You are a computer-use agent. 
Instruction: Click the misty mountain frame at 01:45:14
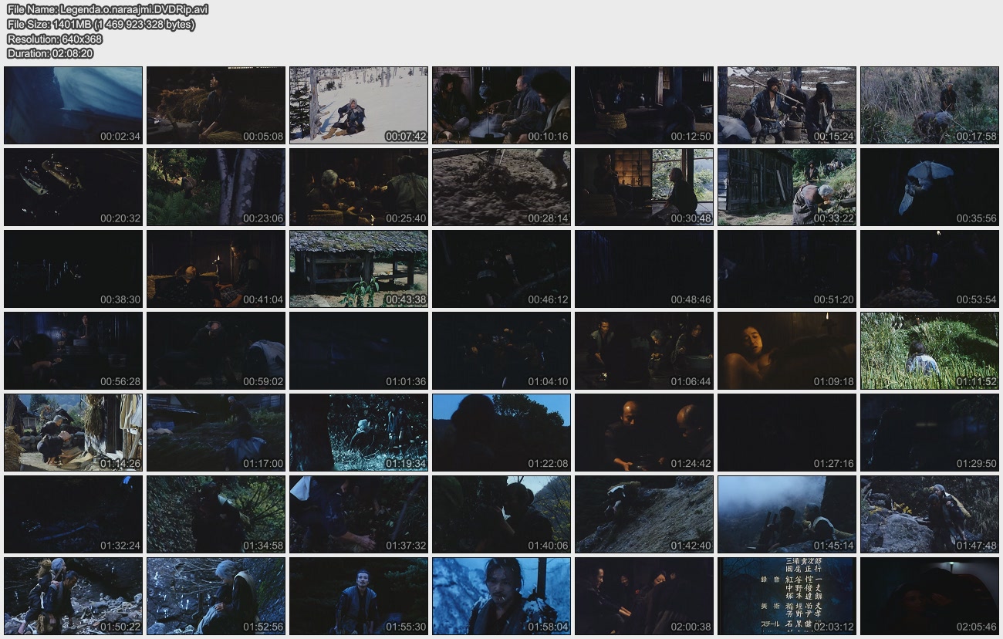[787, 514]
